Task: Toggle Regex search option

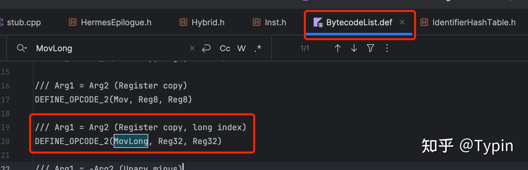Action: point(258,48)
